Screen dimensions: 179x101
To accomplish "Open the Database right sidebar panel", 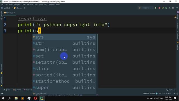I will pos(178,46).
